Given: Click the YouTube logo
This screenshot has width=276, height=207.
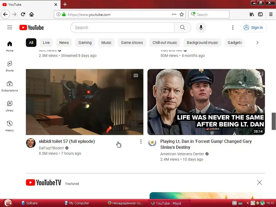Looking at the screenshot, I should 32,27.
